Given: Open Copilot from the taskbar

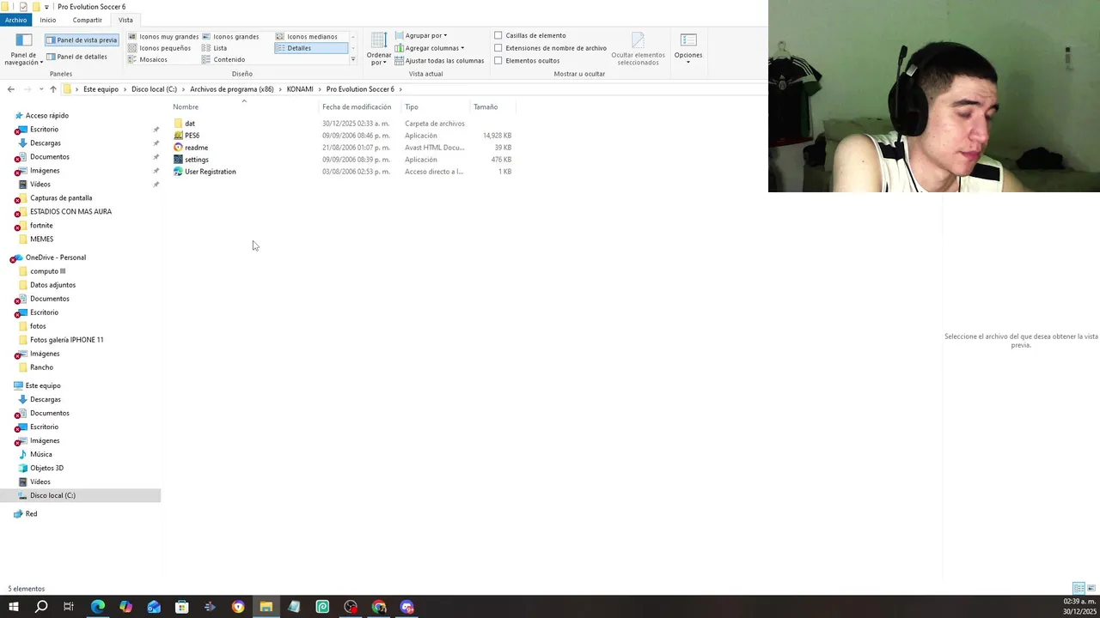Looking at the screenshot, I should click(125, 607).
